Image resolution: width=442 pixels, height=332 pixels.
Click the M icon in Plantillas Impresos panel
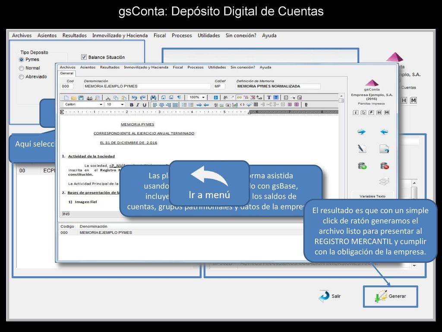[387, 112]
